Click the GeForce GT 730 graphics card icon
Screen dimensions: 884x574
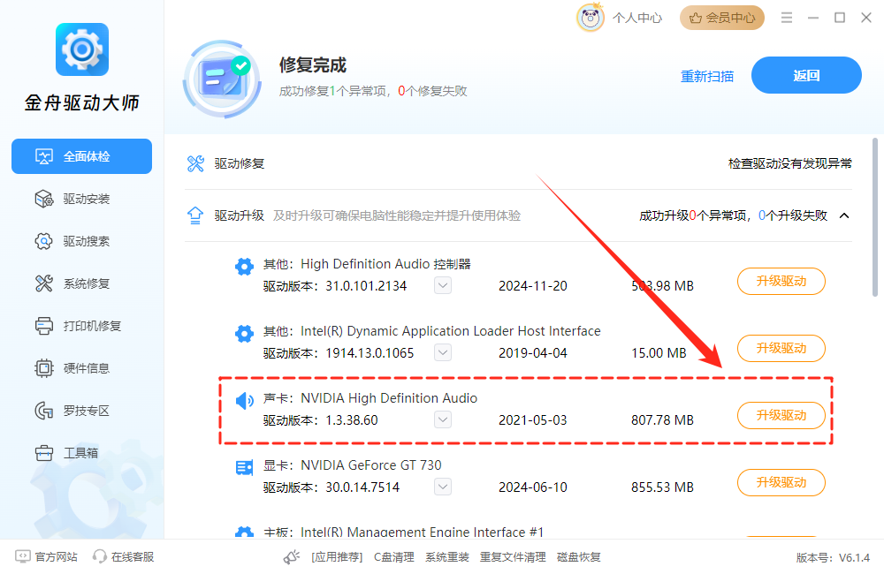244,468
